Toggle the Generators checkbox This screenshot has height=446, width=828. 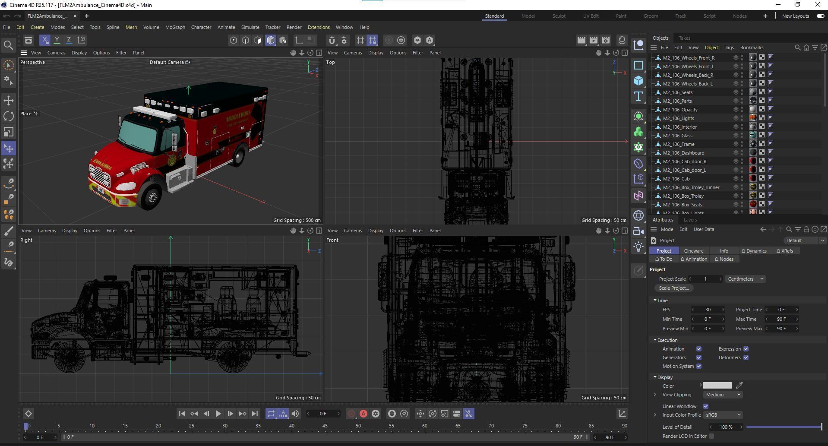coord(699,357)
